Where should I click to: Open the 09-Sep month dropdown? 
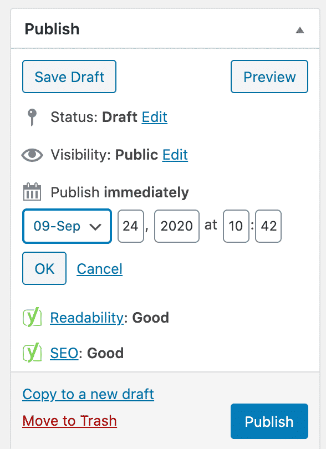click(67, 226)
